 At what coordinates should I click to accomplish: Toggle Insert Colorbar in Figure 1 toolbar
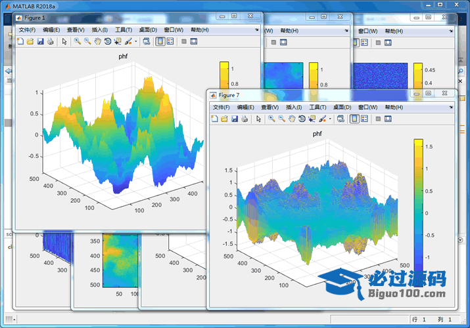click(x=160, y=41)
